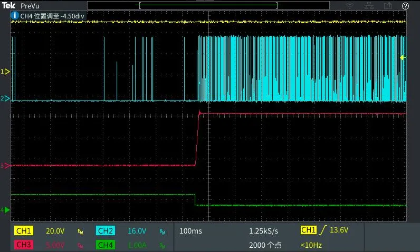
Task: Click the CH4 position message text
Action: pos(52,16)
